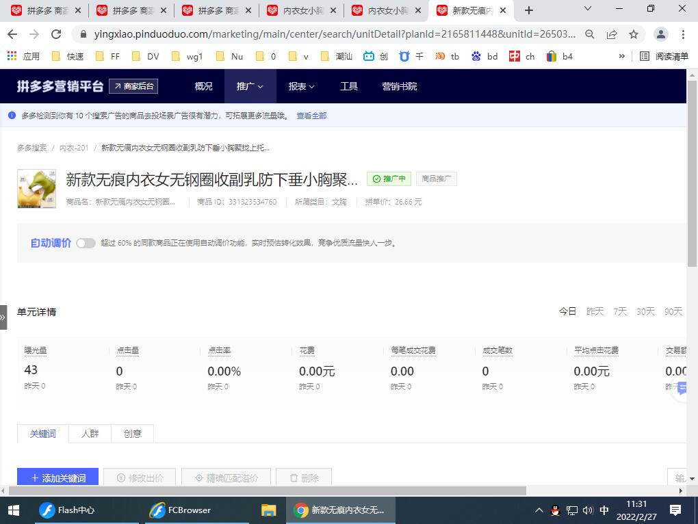Viewport: 698px width, 524px height.
Task: Switch to the 关键词 tab
Action: click(42, 434)
